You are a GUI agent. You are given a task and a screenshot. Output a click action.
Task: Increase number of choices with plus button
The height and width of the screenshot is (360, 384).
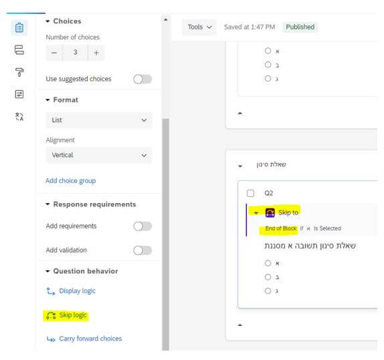pos(96,53)
